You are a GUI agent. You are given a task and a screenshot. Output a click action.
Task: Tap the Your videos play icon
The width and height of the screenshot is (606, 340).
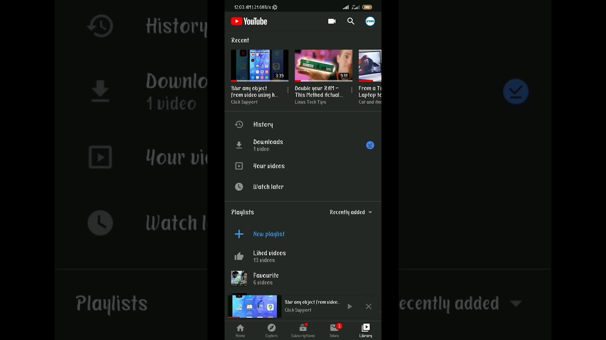click(x=239, y=166)
